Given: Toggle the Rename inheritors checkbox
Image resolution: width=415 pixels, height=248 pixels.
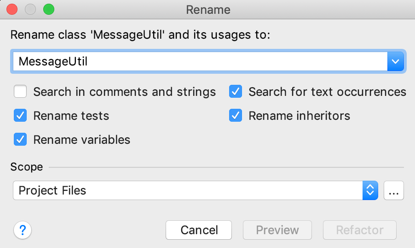Looking at the screenshot, I should 236,116.
